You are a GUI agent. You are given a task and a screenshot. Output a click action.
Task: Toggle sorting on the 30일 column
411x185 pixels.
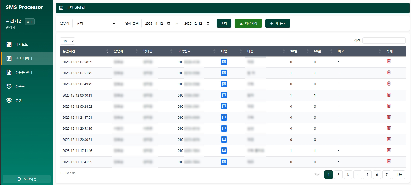pos(307,51)
